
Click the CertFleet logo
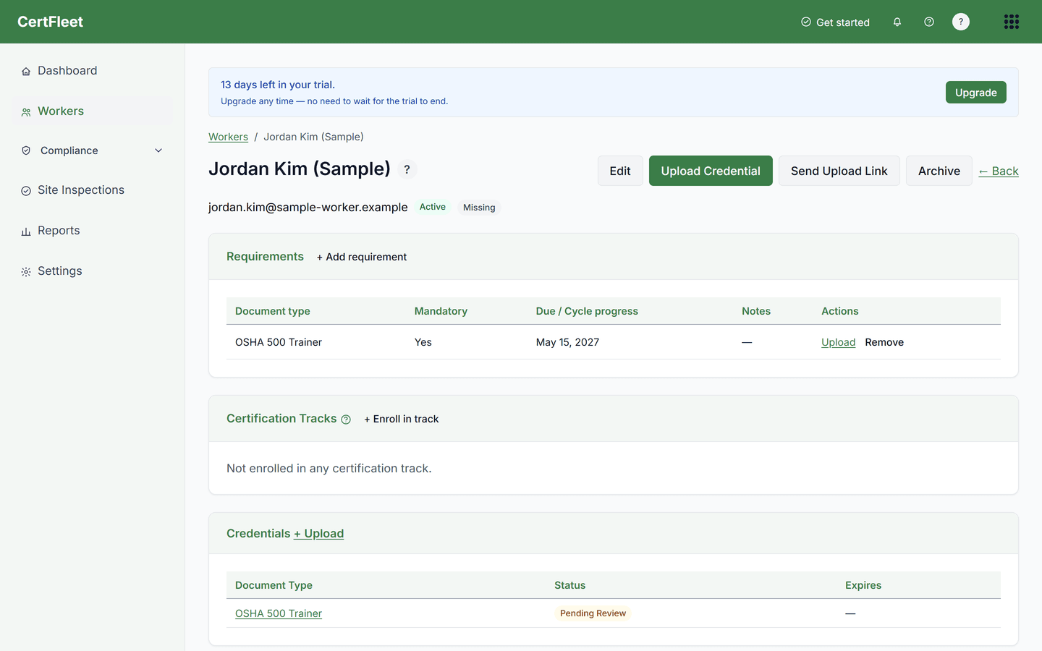tap(50, 22)
